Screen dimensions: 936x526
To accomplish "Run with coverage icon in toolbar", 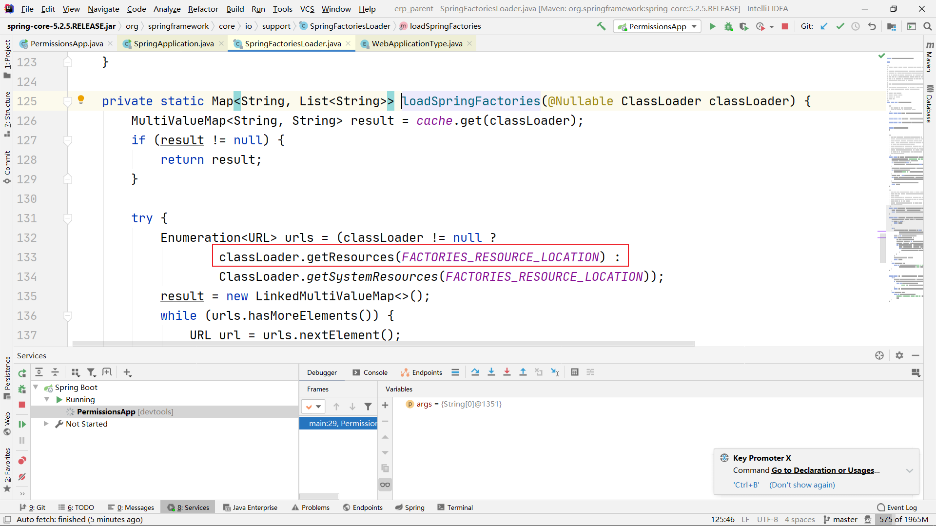I will pos(744,26).
